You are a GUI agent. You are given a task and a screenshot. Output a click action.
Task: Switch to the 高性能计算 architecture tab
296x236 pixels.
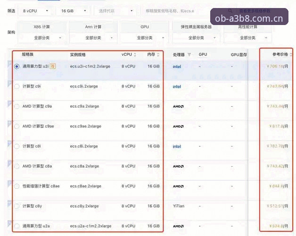(247, 27)
